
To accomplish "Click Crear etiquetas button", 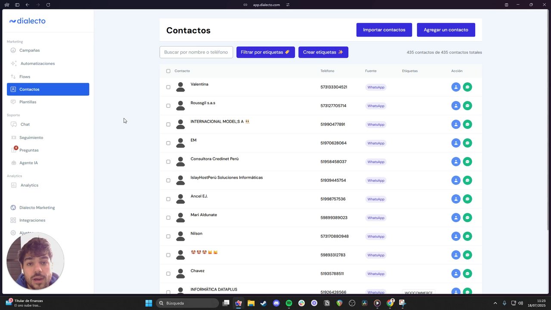I will coord(323,52).
